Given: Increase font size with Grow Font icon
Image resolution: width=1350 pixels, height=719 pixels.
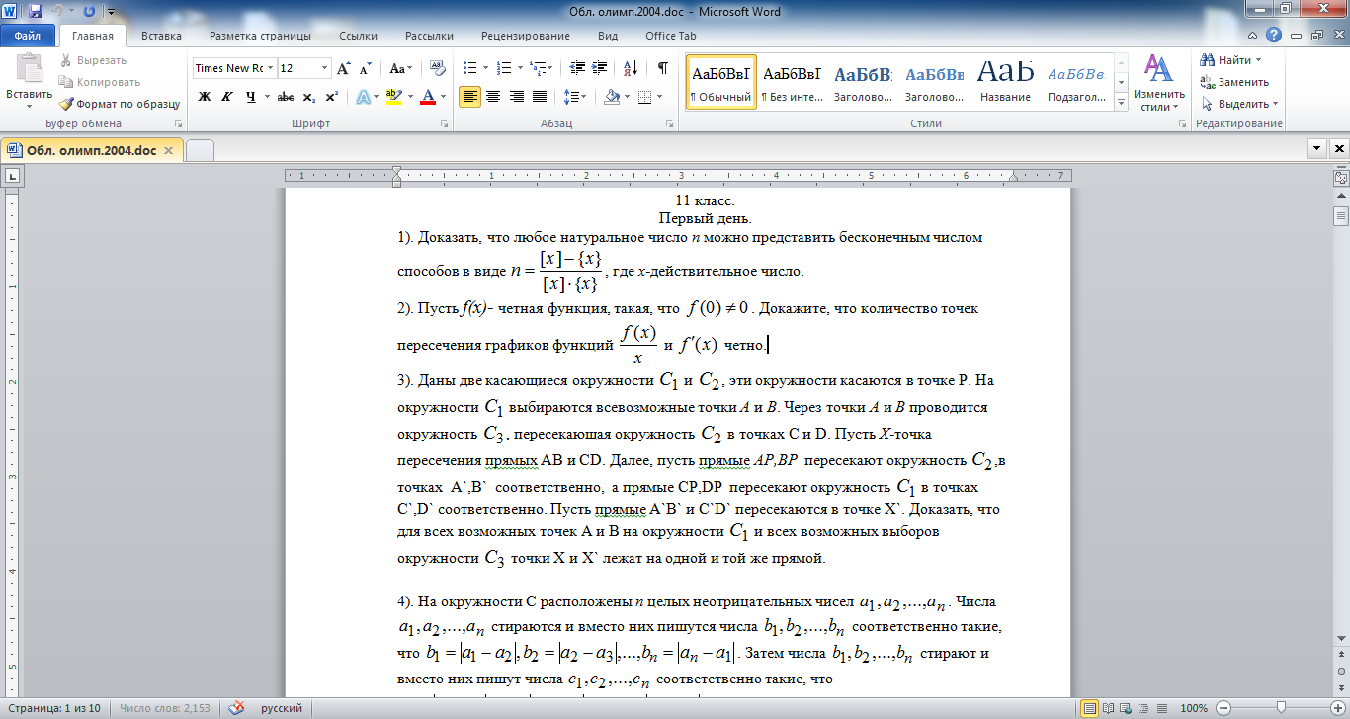Looking at the screenshot, I should [343, 69].
